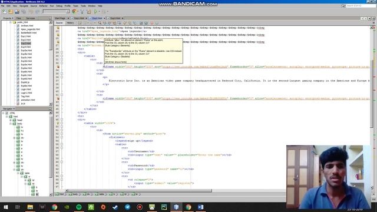This screenshot has width=377, height=212.
Task: Collapse the code fold at line 48
Action: pyautogui.click(x=62, y=120)
